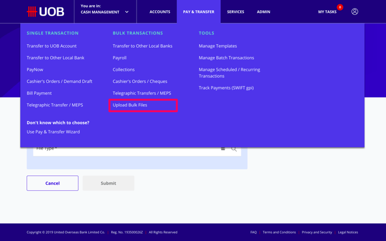Choose PayNow single transaction
This screenshot has width=386, height=241.
35,70
